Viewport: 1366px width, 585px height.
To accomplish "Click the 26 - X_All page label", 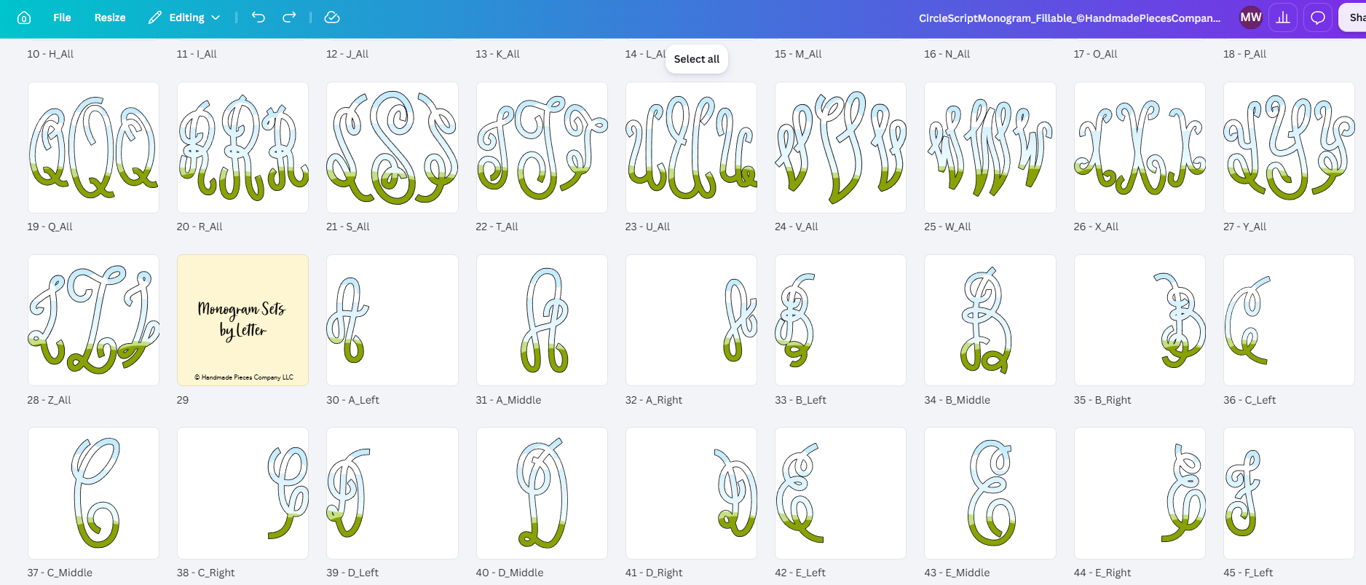I will [1096, 227].
